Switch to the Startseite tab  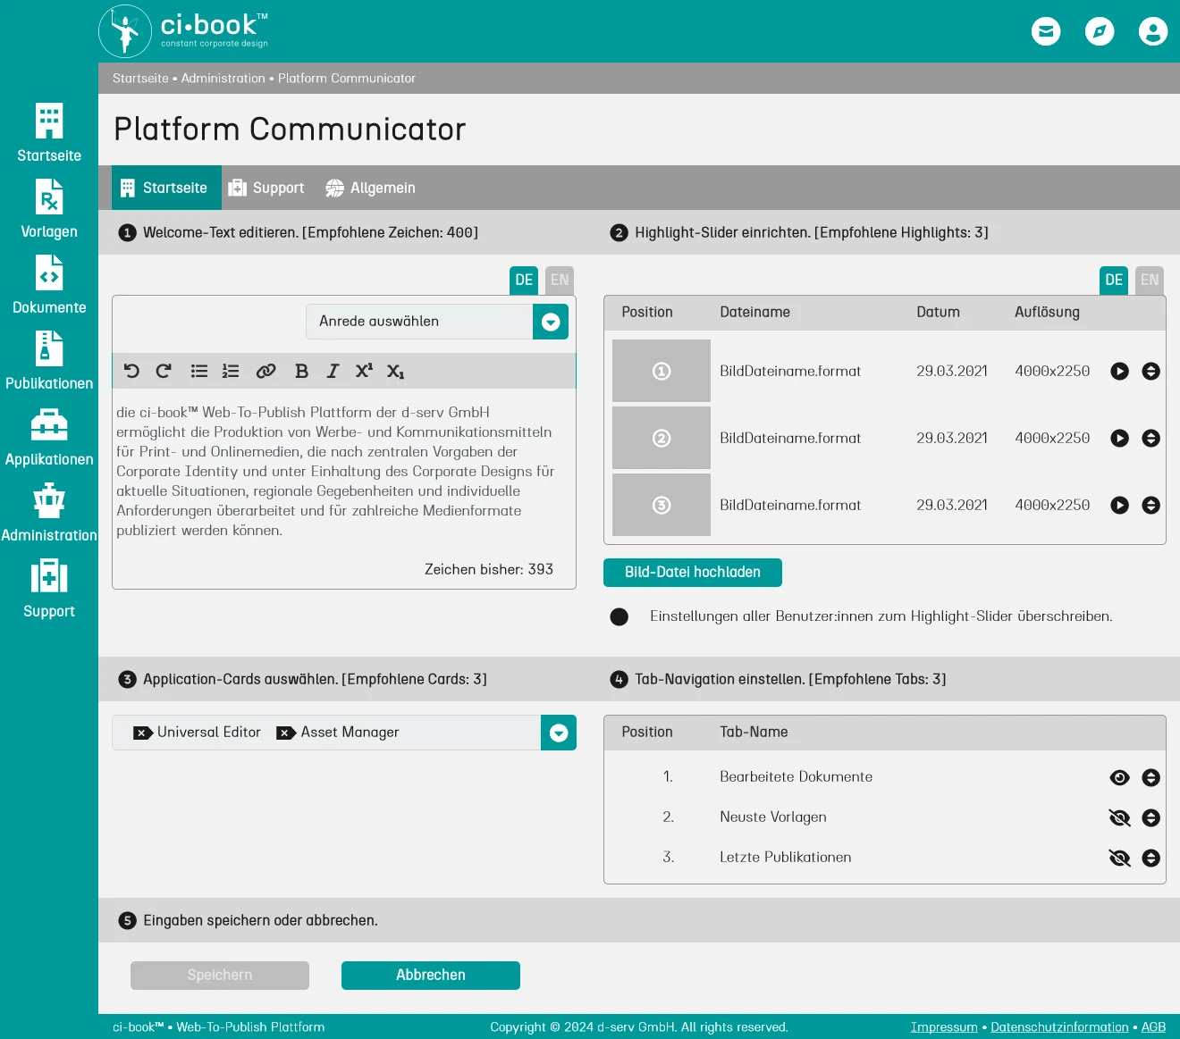(166, 188)
